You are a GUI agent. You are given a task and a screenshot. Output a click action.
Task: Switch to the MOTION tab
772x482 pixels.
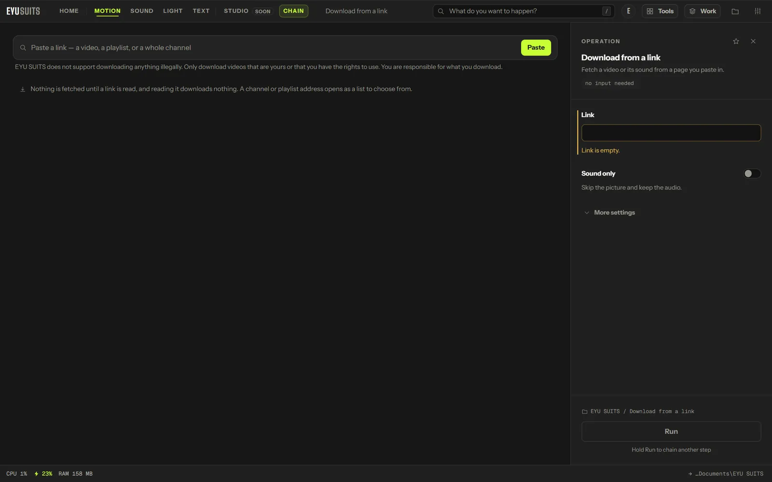point(107,11)
